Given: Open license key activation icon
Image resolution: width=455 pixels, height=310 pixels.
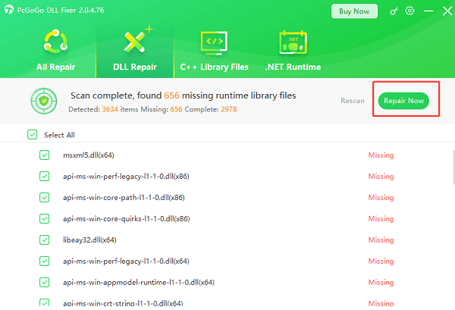Looking at the screenshot, I should [x=394, y=11].
